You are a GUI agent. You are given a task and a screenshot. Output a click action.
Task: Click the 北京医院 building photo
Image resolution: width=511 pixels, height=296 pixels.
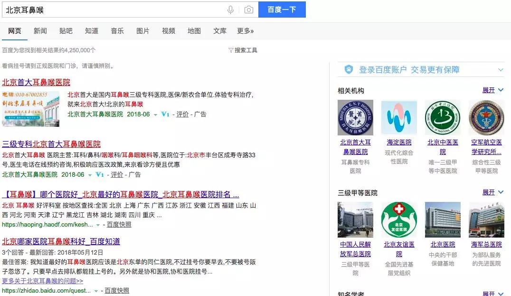coord(443,220)
